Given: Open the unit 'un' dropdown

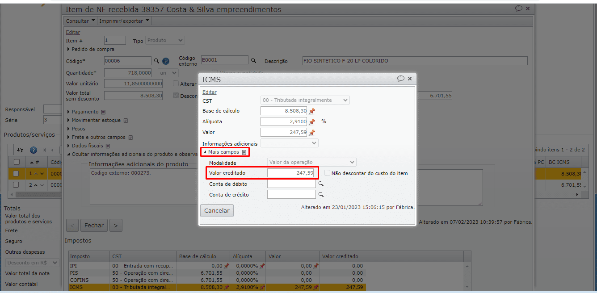Looking at the screenshot, I should click(168, 73).
